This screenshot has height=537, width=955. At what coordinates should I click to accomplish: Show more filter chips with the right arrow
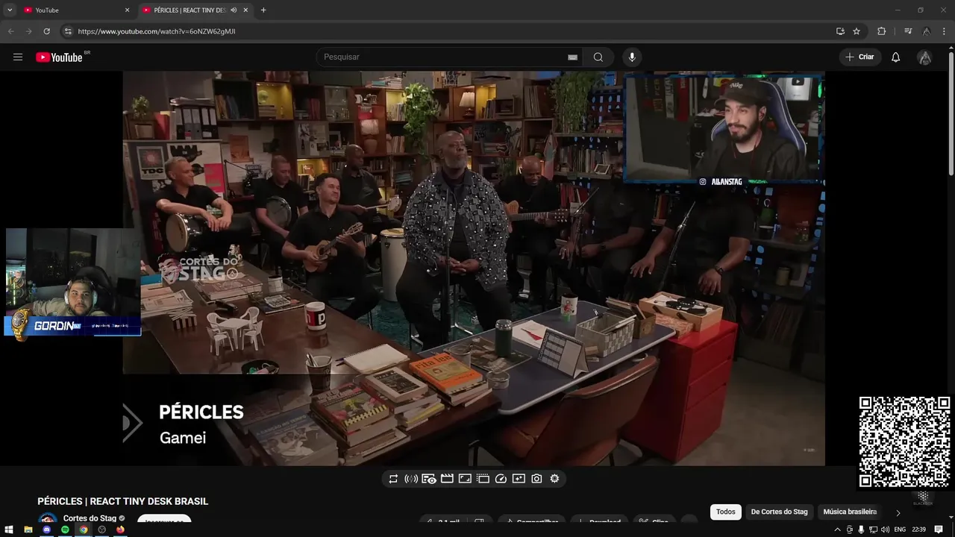(898, 512)
